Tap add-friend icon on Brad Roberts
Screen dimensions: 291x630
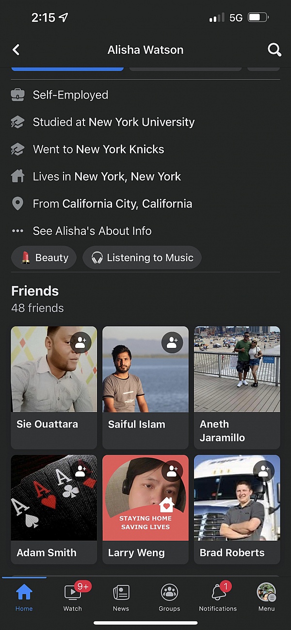point(264,471)
